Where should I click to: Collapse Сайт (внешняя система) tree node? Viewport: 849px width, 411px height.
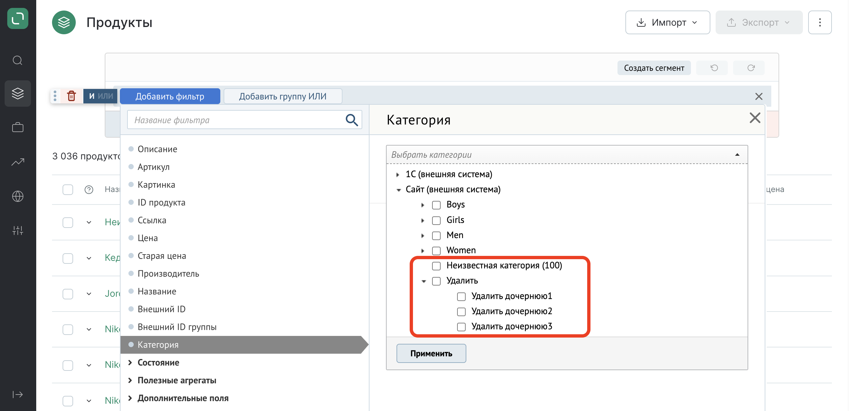pos(398,190)
